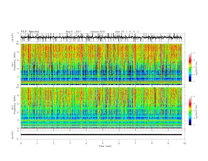
Task: Click the "8" kHz tick of ch.2 spectrogram
Action: (x=18, y=96)
